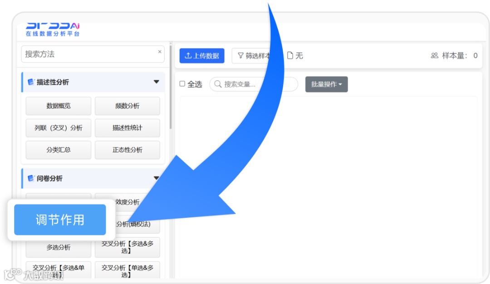The height and width of the screenshot is (284, 490).
Task: Click the highlighted 调节作用 button
Action: pos(60,220)
